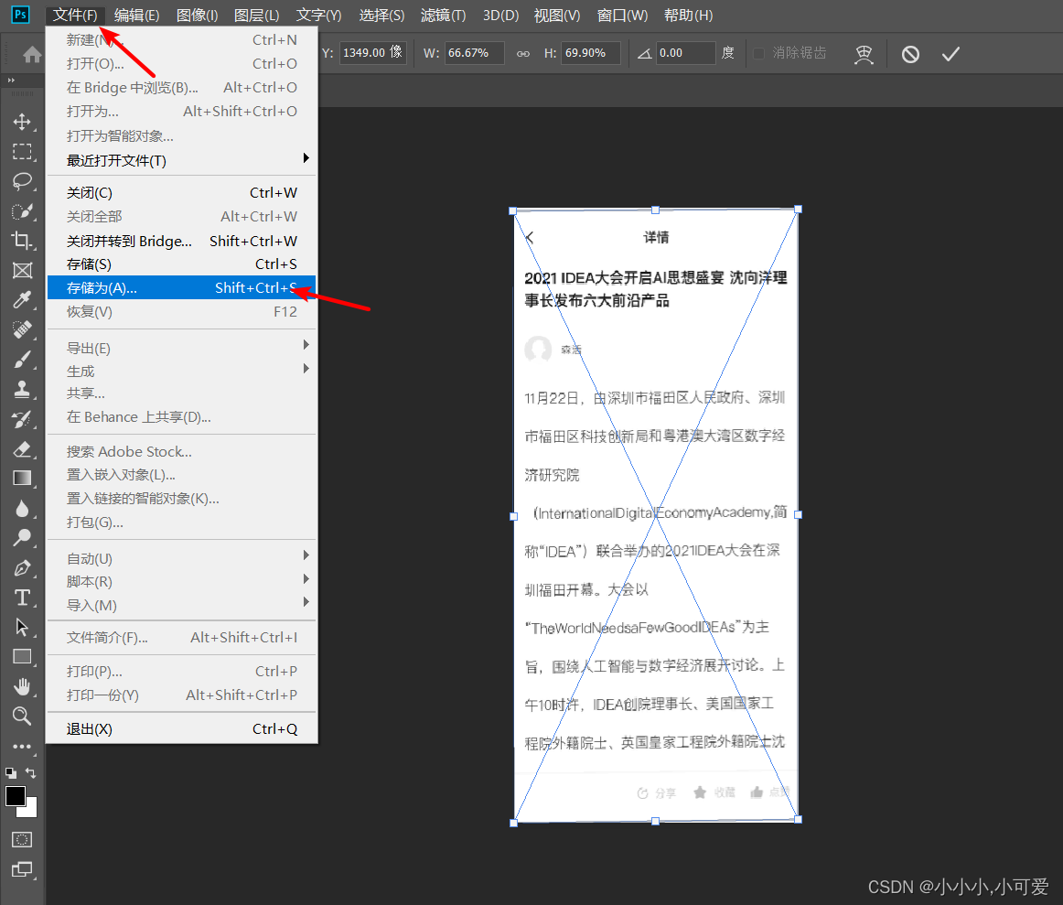Switch to warp transform mode
This screenshot has width=1063, height=905.
tap(864, 54)
